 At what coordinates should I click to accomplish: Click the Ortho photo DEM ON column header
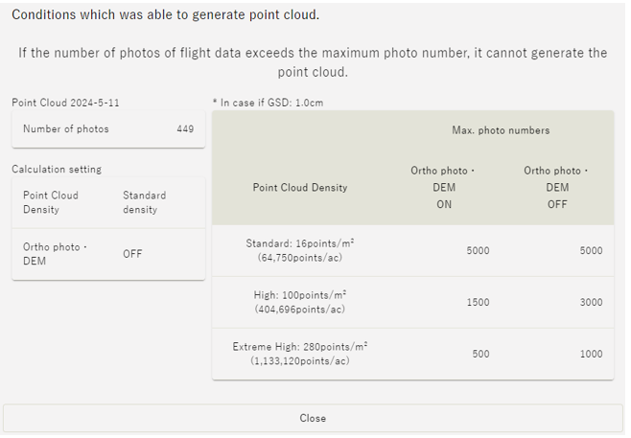[443, 188]
